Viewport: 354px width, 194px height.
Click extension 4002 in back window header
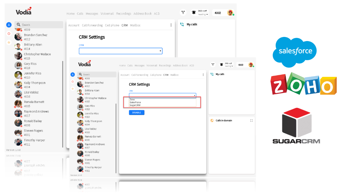pyautogui.click(x=218, y=13)
